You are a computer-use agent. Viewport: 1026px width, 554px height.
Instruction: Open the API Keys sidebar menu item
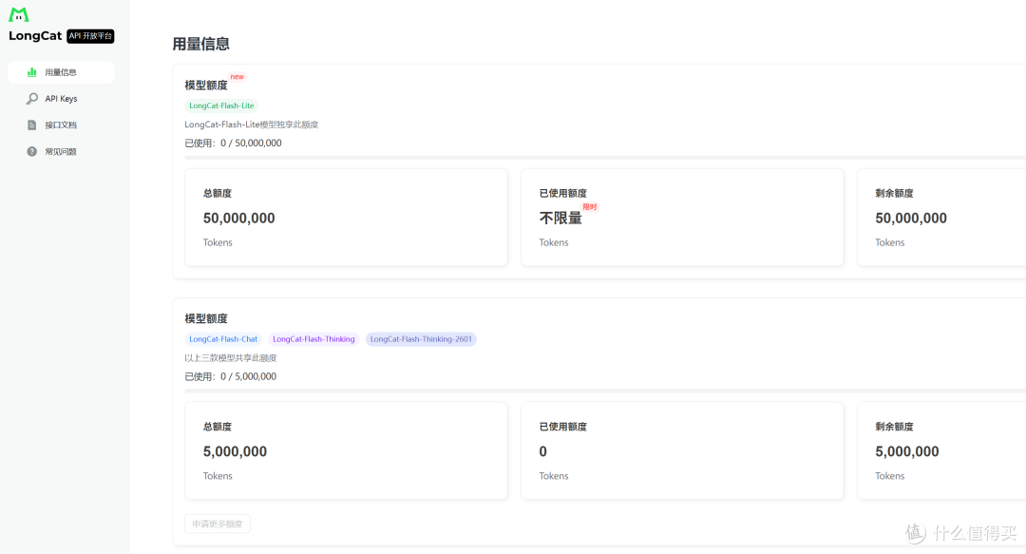pos(61,98)
